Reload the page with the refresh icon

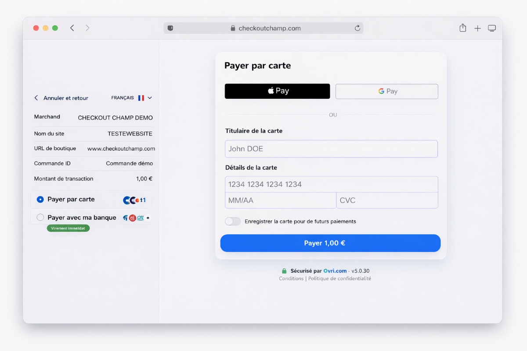pos(357,28)
